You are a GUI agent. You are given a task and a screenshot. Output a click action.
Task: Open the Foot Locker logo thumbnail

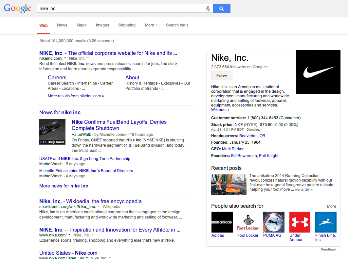coord(248,222)
